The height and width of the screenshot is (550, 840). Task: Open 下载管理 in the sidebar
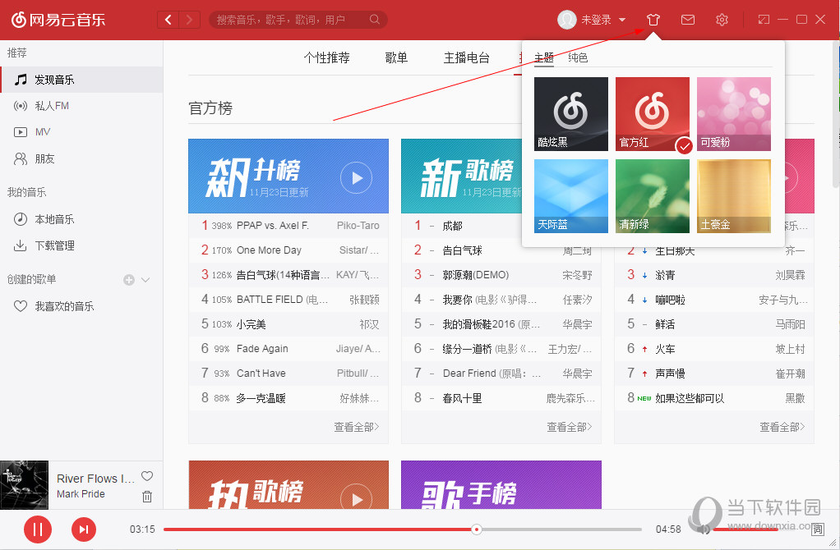click(x=81, y=245)
